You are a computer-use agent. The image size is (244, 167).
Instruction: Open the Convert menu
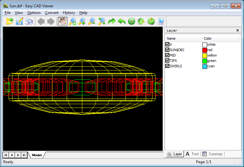tap(52, 13)
